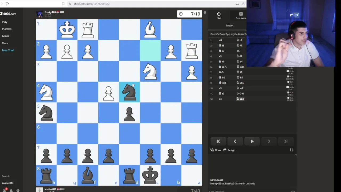The height and width of the screenshot is (192, 341).
Task: Click the white king on g1
Action: click(67, 30)
